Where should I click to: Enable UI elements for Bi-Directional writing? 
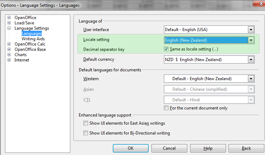pos(86,133)
